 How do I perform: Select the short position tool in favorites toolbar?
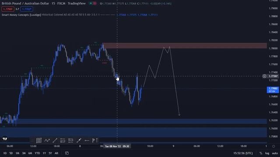(x=71, y=140)
